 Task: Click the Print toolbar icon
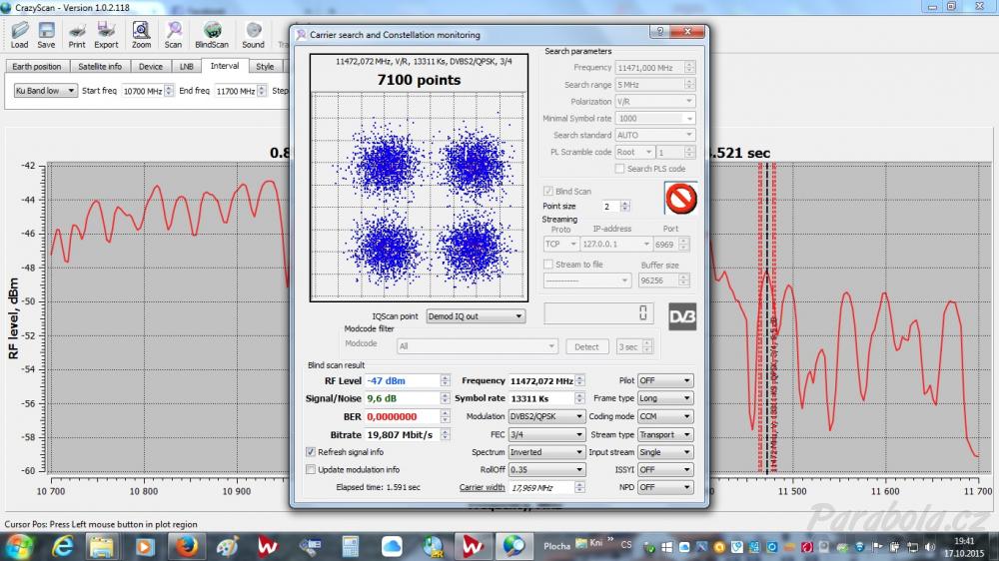pos(77,34)
